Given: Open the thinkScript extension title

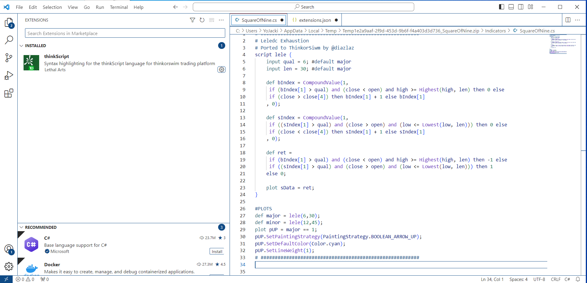Looking at the screenshot, I should (x=57, y=56).
